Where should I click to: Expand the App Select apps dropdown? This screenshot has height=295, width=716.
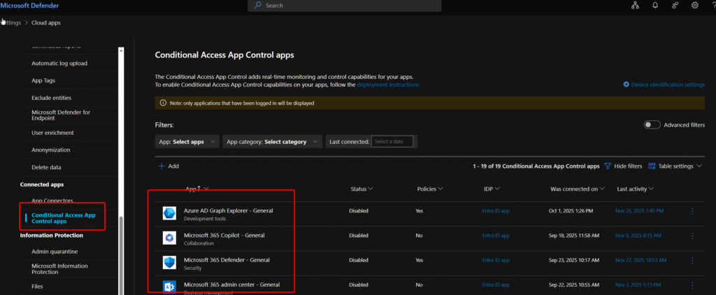pos(187,142)
